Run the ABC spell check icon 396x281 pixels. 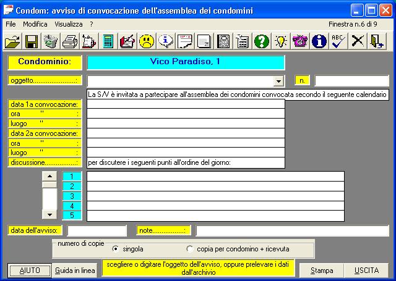click(338, 41)
